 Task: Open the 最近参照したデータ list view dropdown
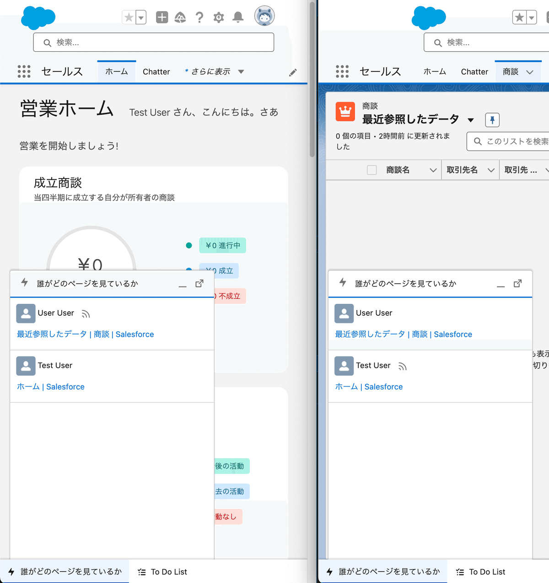471,120
